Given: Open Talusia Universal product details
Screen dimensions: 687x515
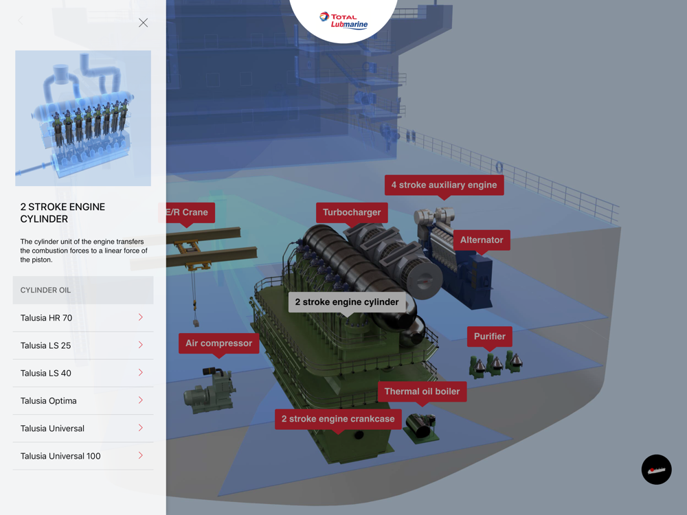Looking at the screenshot, I should [83, 428].
